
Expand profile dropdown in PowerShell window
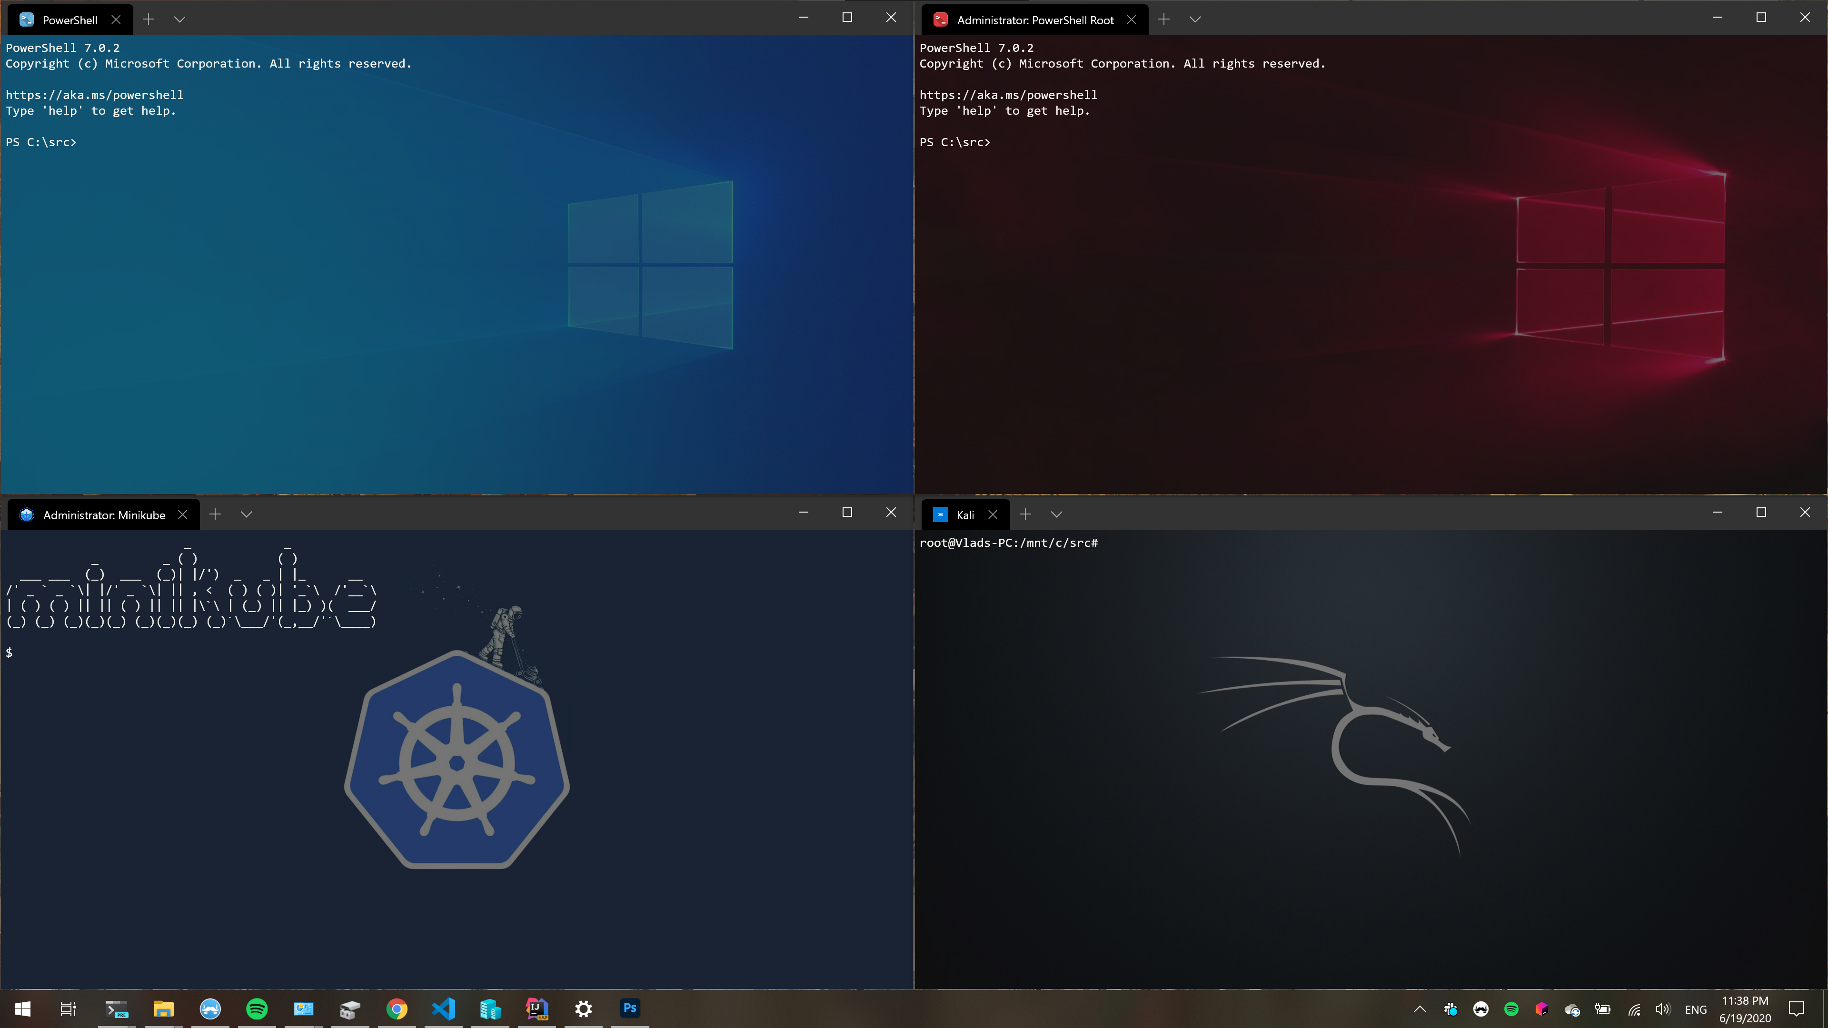(x=179, y=19)
